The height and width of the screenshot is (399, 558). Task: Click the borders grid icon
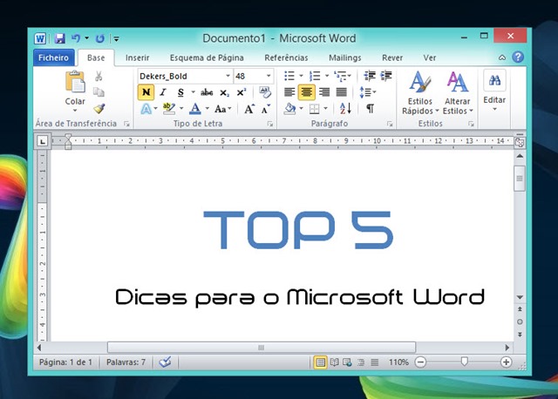click(x=314, y=109)
